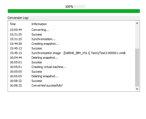Select the 16:04:44 Deleting snapshot... row

click(71, 58)
